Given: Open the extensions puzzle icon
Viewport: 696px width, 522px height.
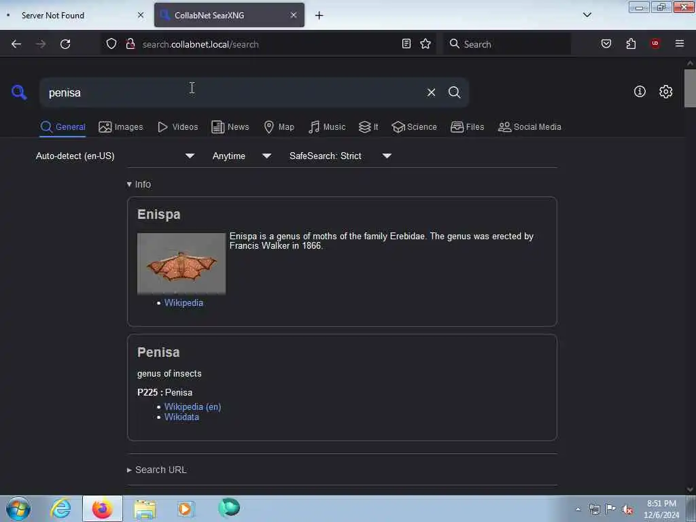Looking at the screenshot, I should click(x=631, y=44).
